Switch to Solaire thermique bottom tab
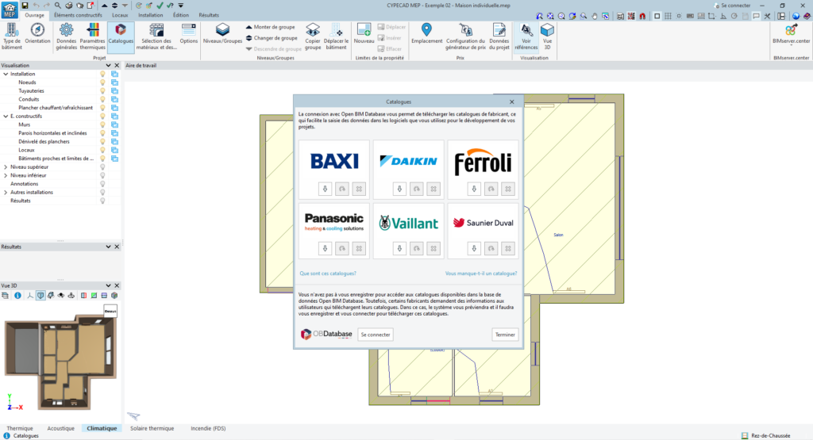The height and width of the screenshot is (440, 813). pyautogui.click(x=152, y=428)
